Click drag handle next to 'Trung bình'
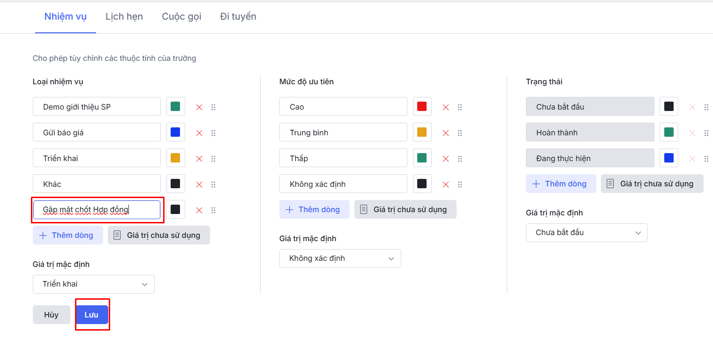Viewport: 713px width, 347px height. (x=460, y=133)
